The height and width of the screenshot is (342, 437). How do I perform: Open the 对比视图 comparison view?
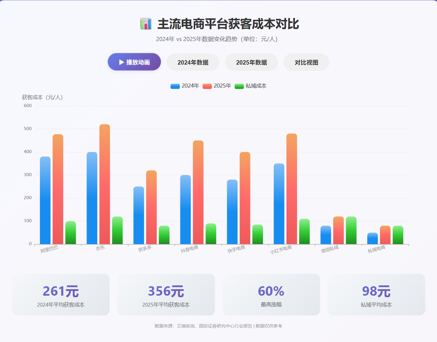[x=306, y=62]
